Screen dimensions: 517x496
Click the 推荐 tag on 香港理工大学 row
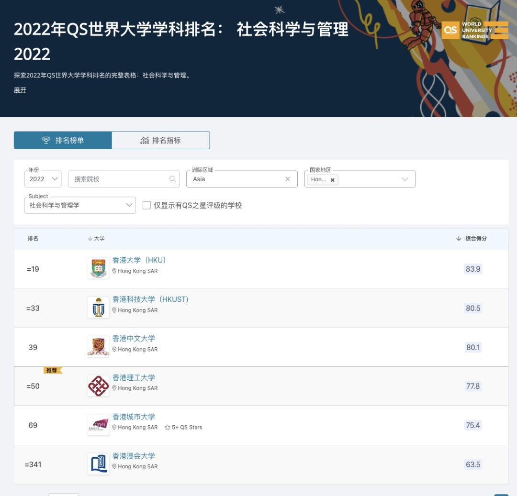52,370
